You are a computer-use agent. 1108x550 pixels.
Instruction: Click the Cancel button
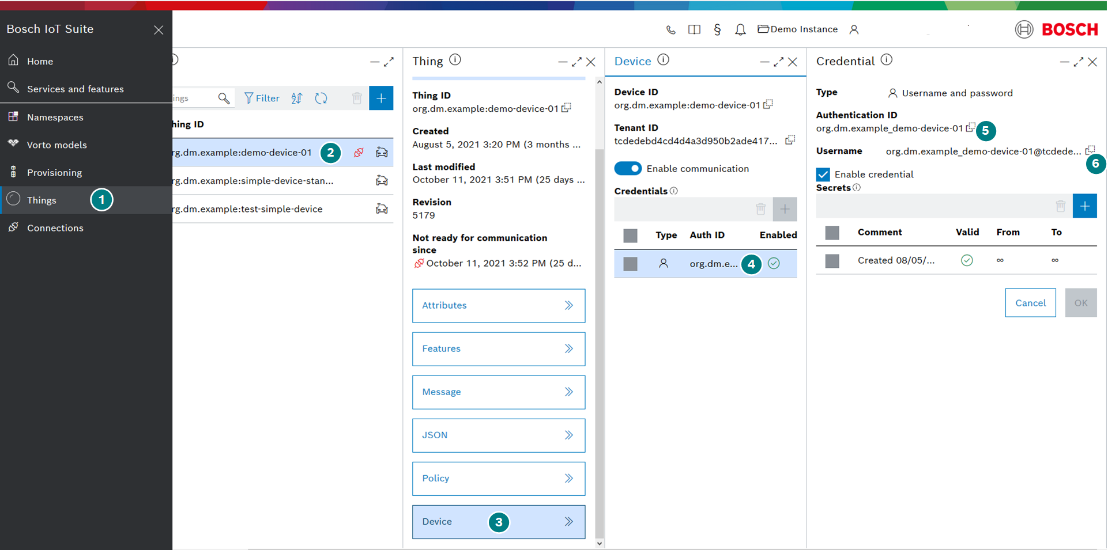1030,303
